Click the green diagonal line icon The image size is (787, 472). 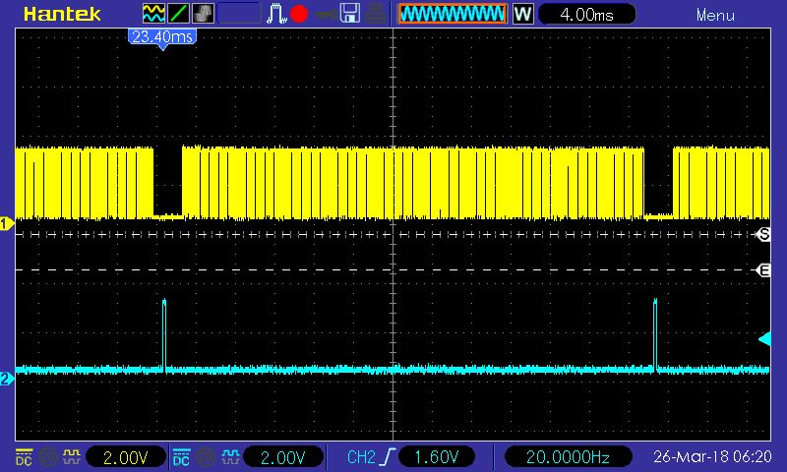click(178, 14)
